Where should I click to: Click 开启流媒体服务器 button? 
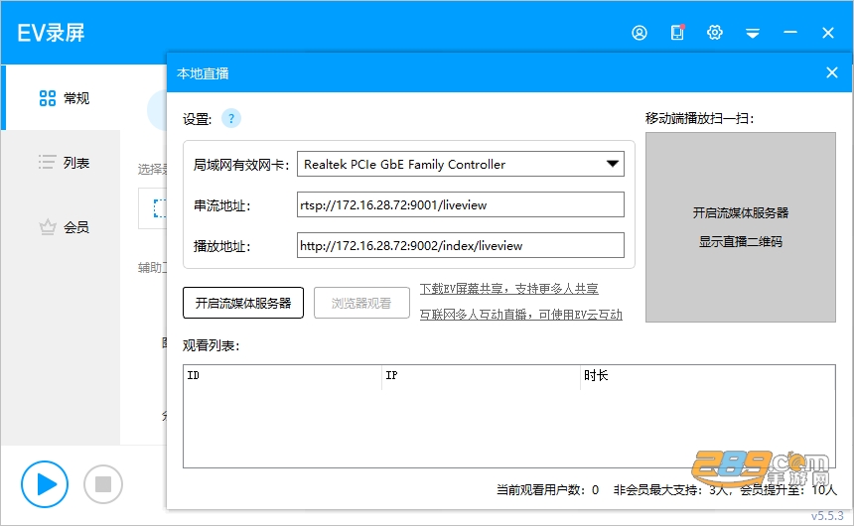pyautogui.click(x=243, y=303)
